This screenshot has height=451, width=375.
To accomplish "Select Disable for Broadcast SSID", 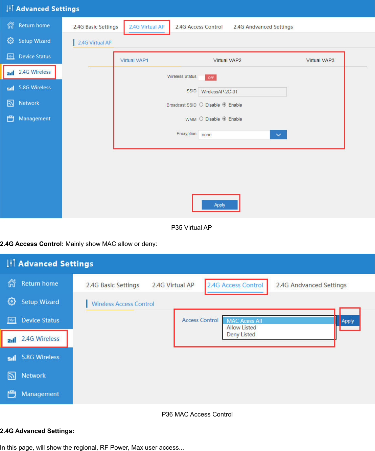I will [x=201, y=105].
